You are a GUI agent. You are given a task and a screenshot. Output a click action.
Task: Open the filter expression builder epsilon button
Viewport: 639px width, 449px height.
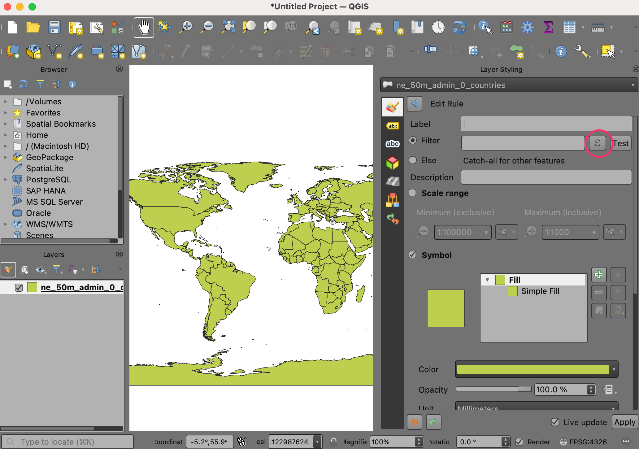click(597, 143)
